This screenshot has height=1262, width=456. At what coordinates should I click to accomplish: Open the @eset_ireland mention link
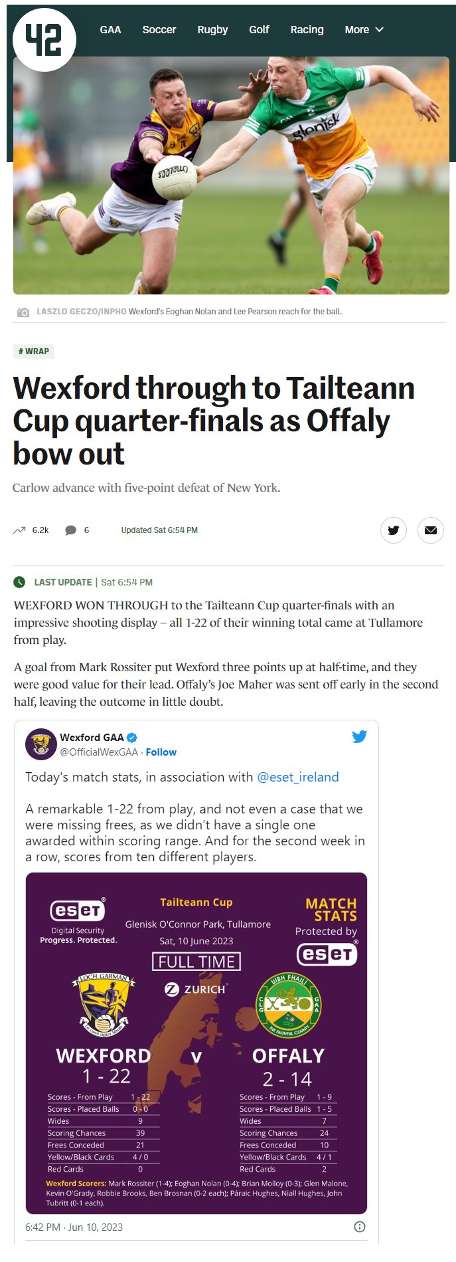coord(297,777)
